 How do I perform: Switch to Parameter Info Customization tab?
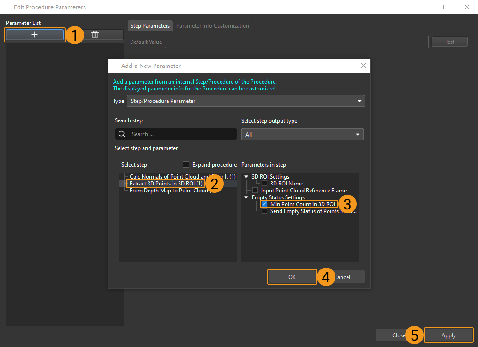click(212, 26)
